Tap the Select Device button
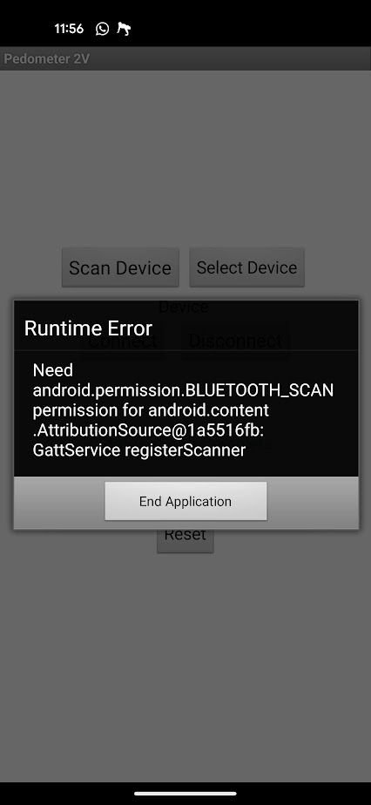Image resolution: width=371 pixels, height=805 pixels. tap(246, 267)
